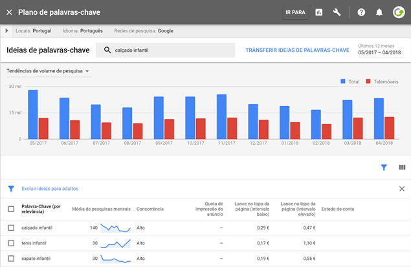Click the 09/2017 axis label
The height and width of the screenshot is (267, 411).
tap(164, 143)
